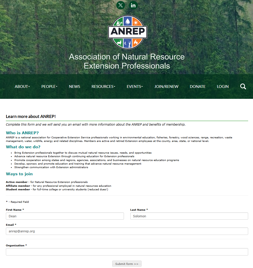This screenshot has height=268, width=253.
Task: Click the Organization input field
Action: [x=127, y=252]
